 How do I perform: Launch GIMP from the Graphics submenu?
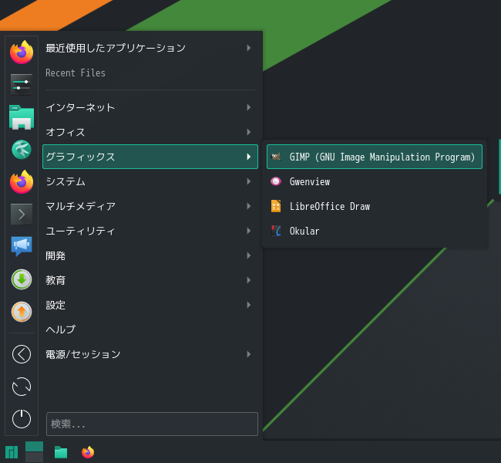point(374,157)
